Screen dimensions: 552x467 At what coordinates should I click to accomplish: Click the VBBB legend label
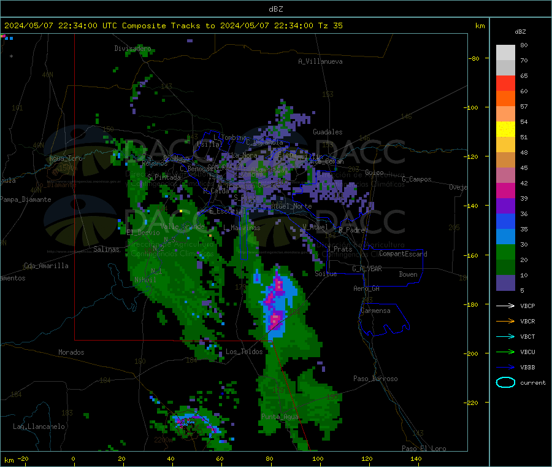click(x=527, y=368)
